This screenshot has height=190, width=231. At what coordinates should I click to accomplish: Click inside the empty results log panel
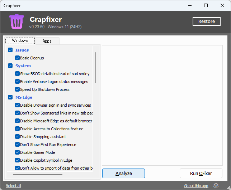162,105
